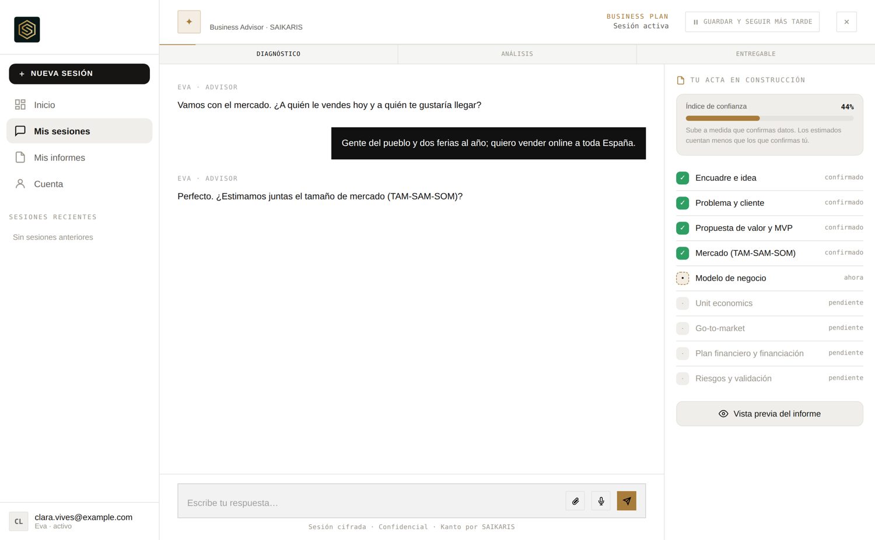Go to Inicio in the sidebar
Viewport: 875px width, 540px height.
coord(79,105)
